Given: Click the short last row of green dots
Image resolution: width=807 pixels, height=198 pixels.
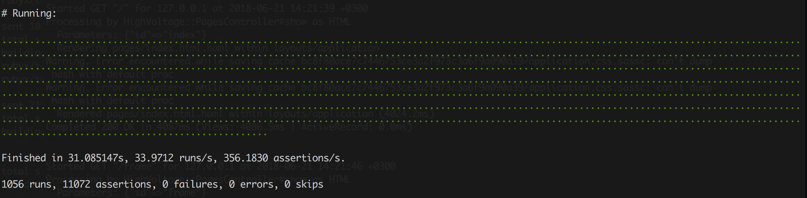Looking at the screenshot, I should 134,134.
